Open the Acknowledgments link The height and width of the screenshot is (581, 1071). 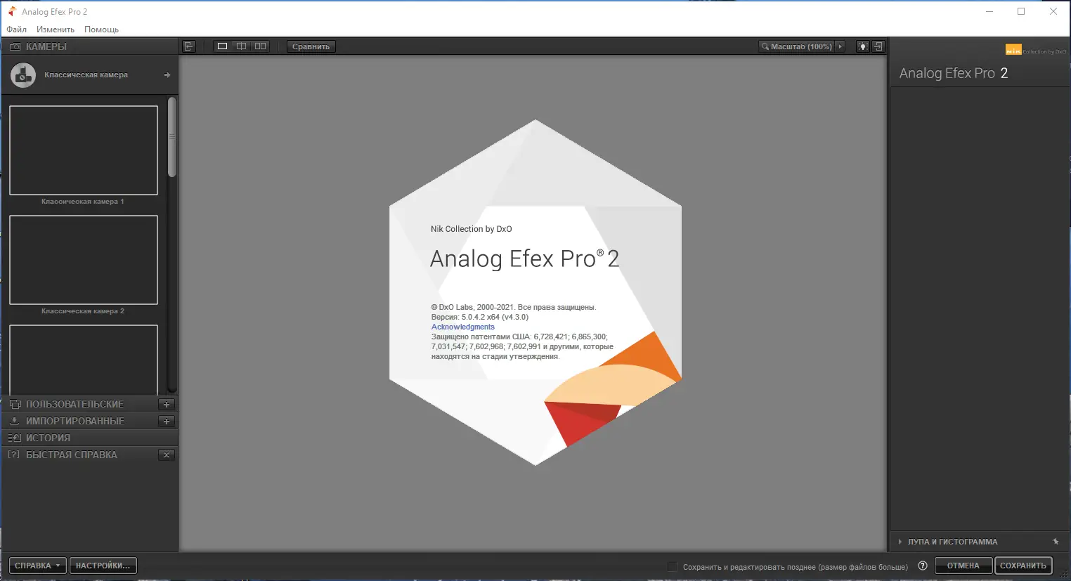point(463,327)
